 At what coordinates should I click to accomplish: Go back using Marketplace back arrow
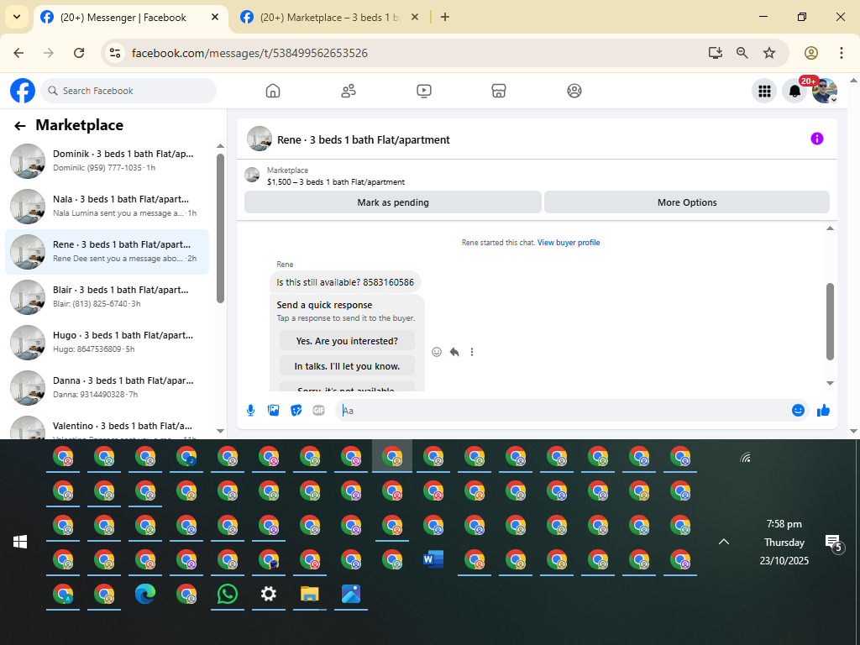[20, 126]
